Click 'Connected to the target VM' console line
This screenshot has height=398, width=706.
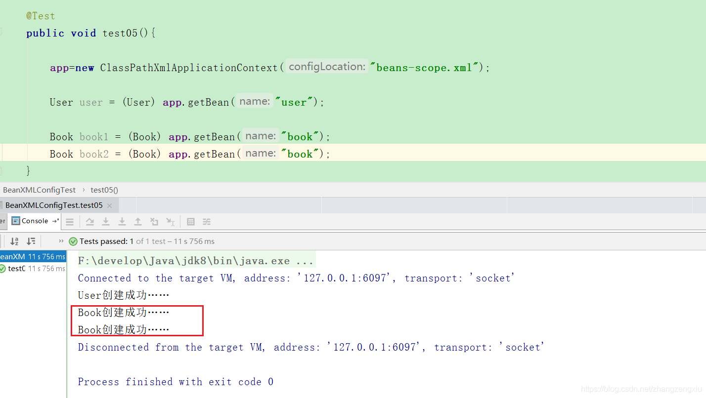296,278
